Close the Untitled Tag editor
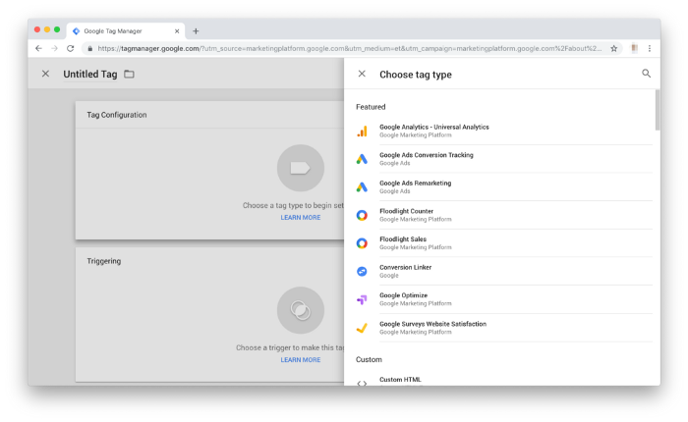The height and width of the screenshot is (422, 688). 45,74
